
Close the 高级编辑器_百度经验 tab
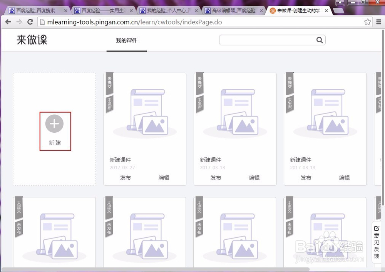(x=261, y=11)
